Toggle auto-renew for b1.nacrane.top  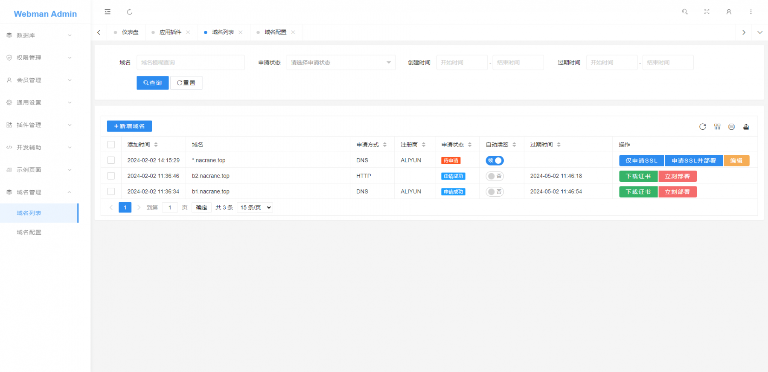click(495, 192)
